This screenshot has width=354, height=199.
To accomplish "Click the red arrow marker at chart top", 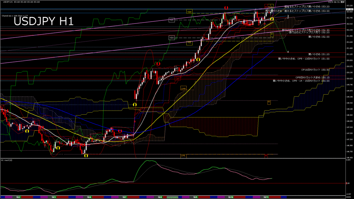I will tap(226, 7).
